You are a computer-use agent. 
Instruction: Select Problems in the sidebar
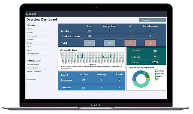click(x=30, y=40)
